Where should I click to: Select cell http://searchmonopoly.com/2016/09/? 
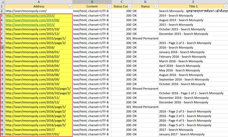coord(39,79)
